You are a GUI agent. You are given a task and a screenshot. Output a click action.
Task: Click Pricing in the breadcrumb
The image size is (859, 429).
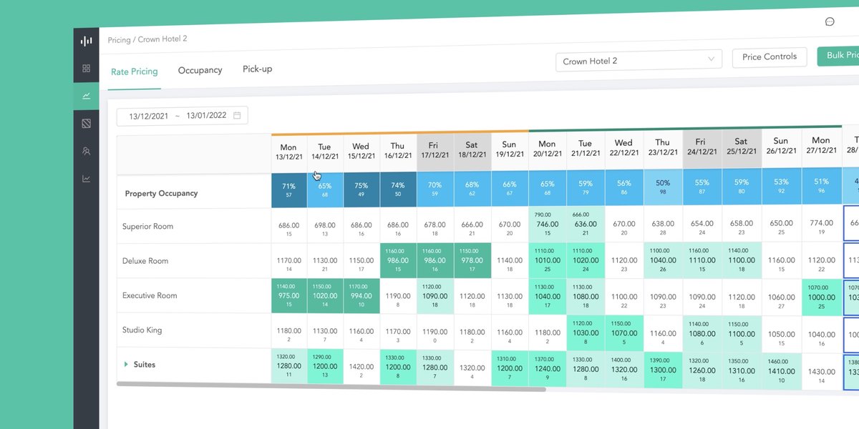(x=119, y=40)
